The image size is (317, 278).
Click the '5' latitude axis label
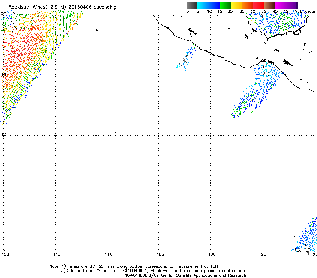(3, 192)
